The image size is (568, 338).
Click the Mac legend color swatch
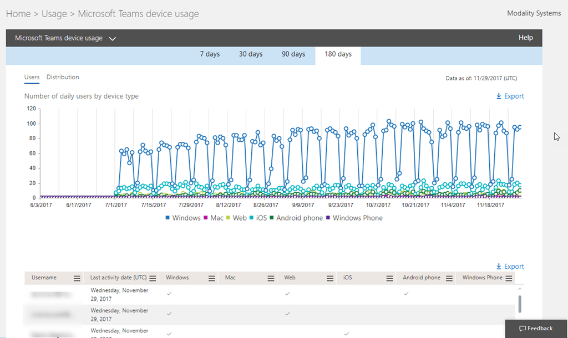(x=206, y=218)
